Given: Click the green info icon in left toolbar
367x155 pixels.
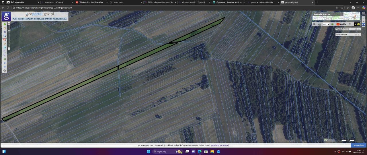Looking at the screenshot, I should click(x=5, y=24).
